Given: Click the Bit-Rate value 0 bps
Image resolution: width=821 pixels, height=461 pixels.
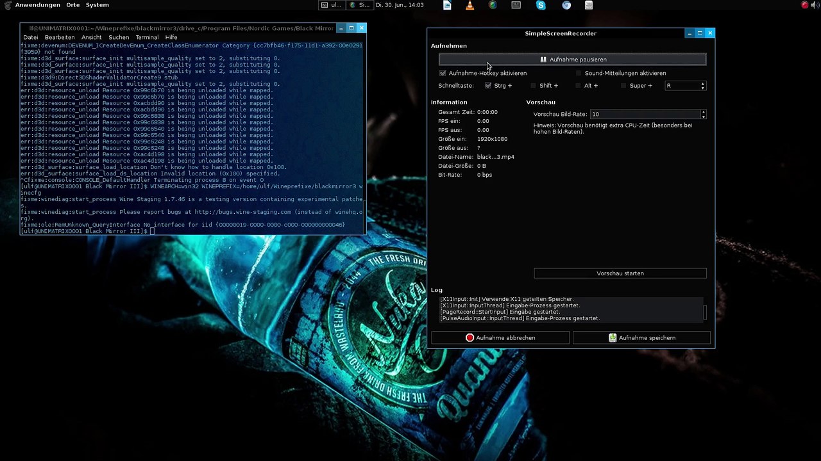Looking at the screenshot, I should [x=484, y=175].
